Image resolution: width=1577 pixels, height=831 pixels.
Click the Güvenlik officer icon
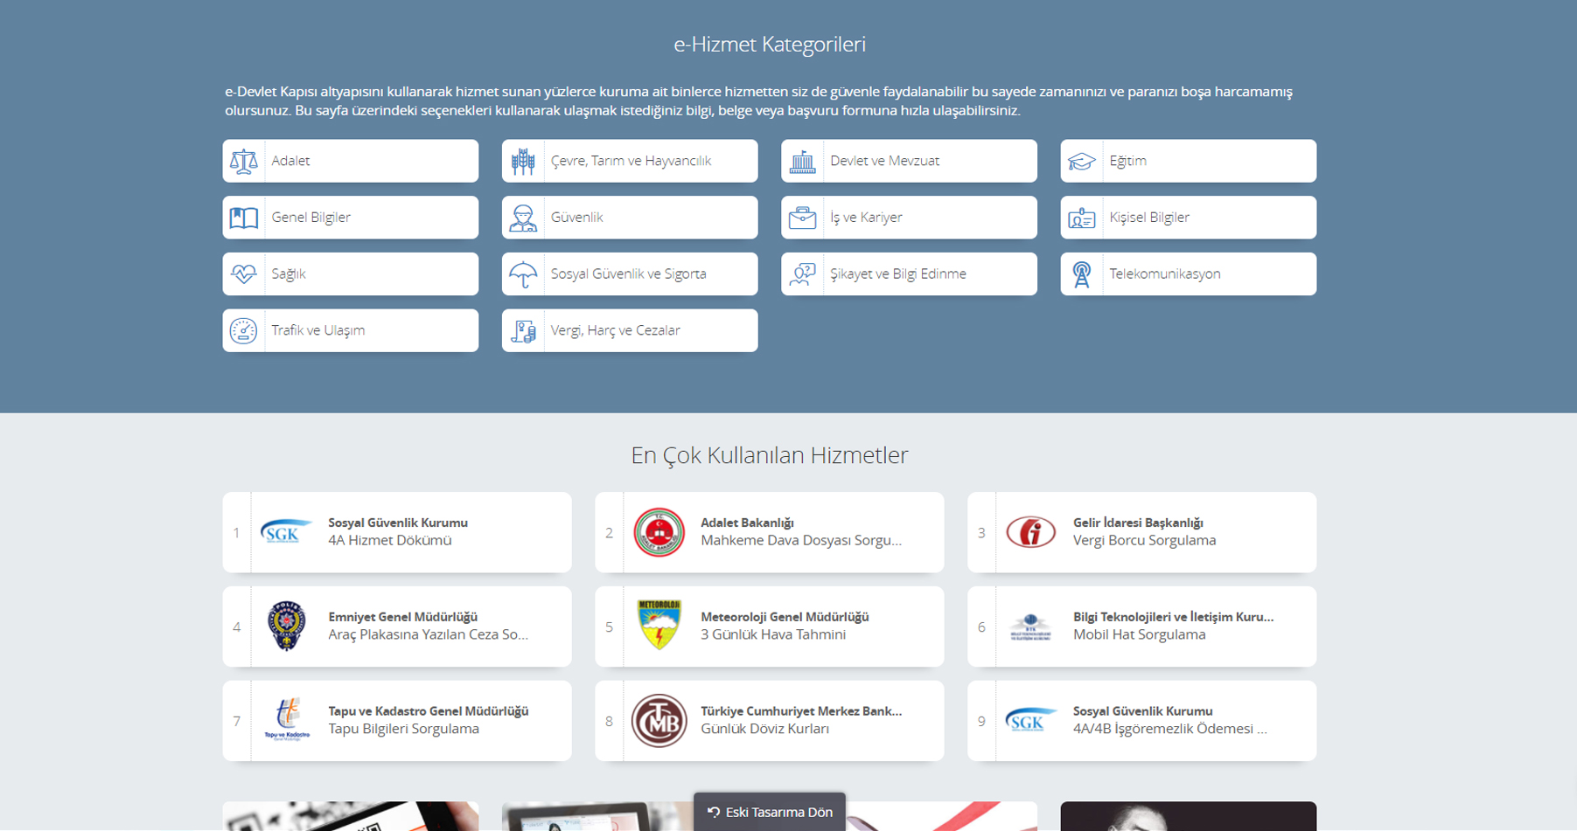523,218
